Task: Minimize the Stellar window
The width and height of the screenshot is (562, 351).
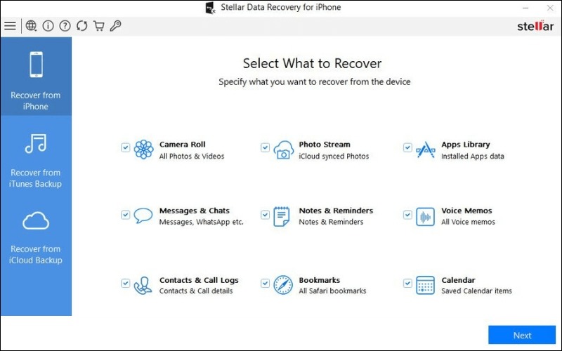Action: [x=525, y=8]
